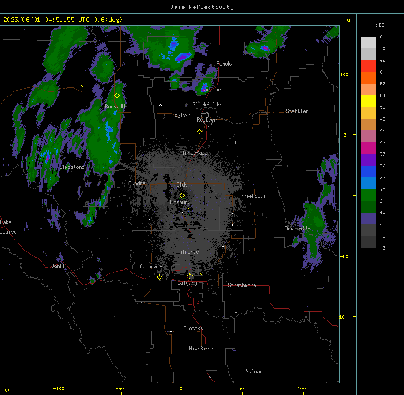This screenshot has width=404, height=395.
Task: Click the Lacombe city label
Action: click(211, 90)
